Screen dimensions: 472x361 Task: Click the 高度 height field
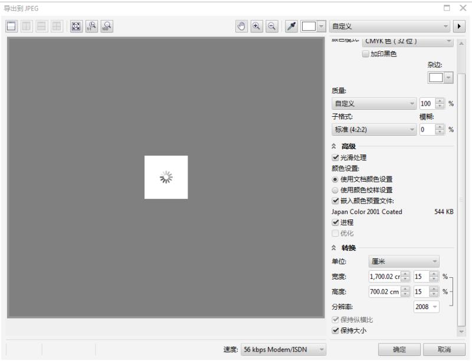[x=385, y=291]
